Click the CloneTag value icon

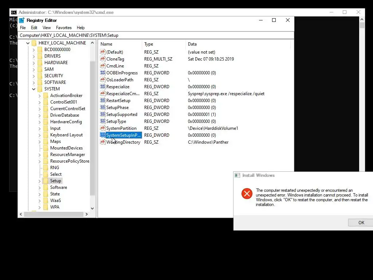(x=102, y=59)
